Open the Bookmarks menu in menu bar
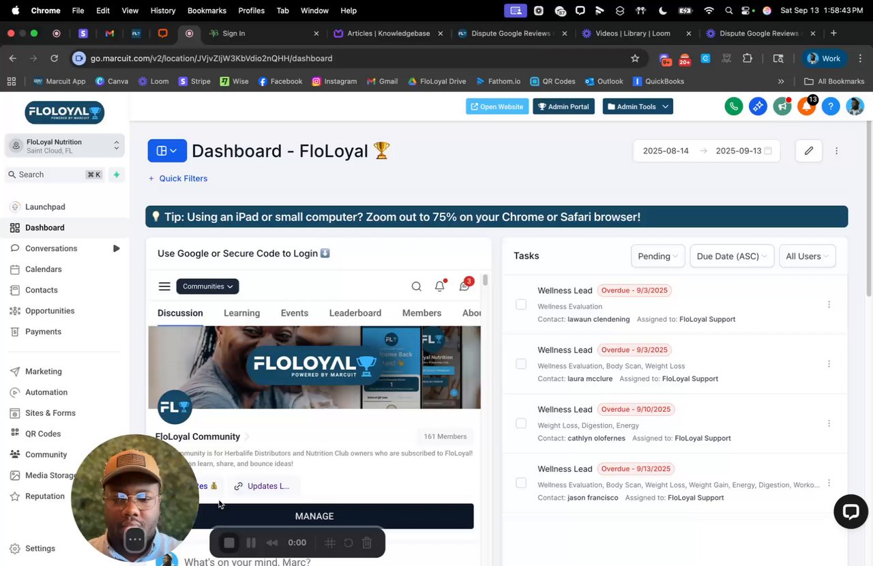The height and width of the screenshot is (566, 873). pos(207,10)
